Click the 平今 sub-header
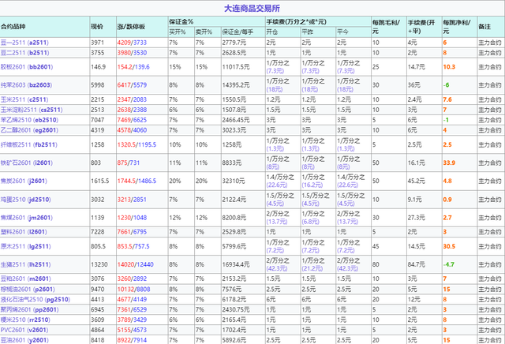The image size is (505, 344). pyautogui.click(x=342, y=32)
